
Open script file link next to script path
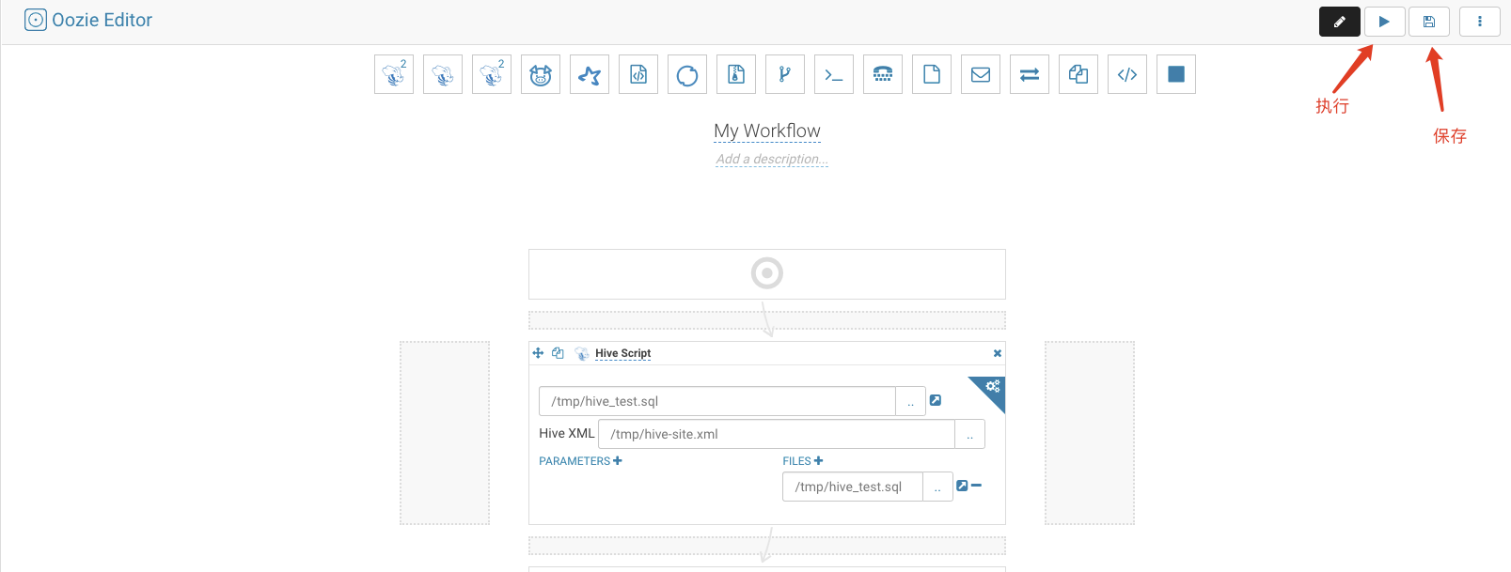point(936,400)
